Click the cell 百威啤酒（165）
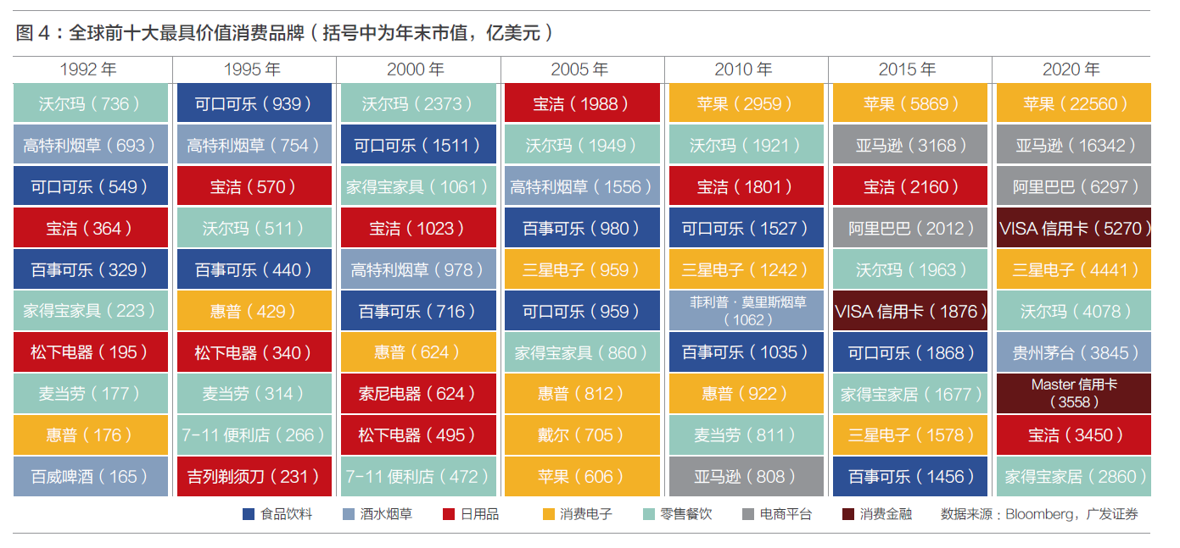This screenshot has width=1180, height=548. click(x=91, y=477)
